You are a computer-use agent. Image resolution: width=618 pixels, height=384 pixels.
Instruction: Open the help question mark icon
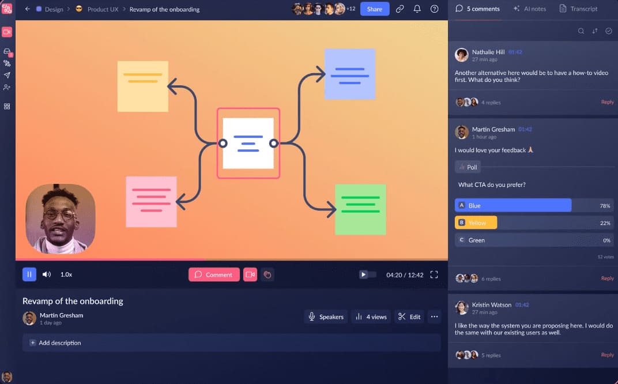(434, 9)
